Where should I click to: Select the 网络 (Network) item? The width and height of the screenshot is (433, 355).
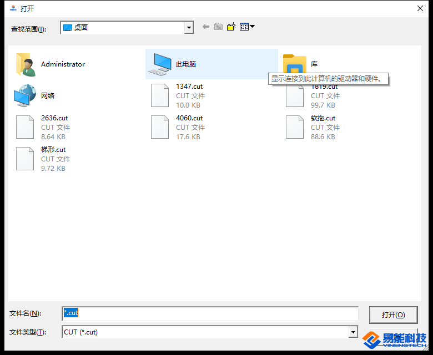coord(47,95)
